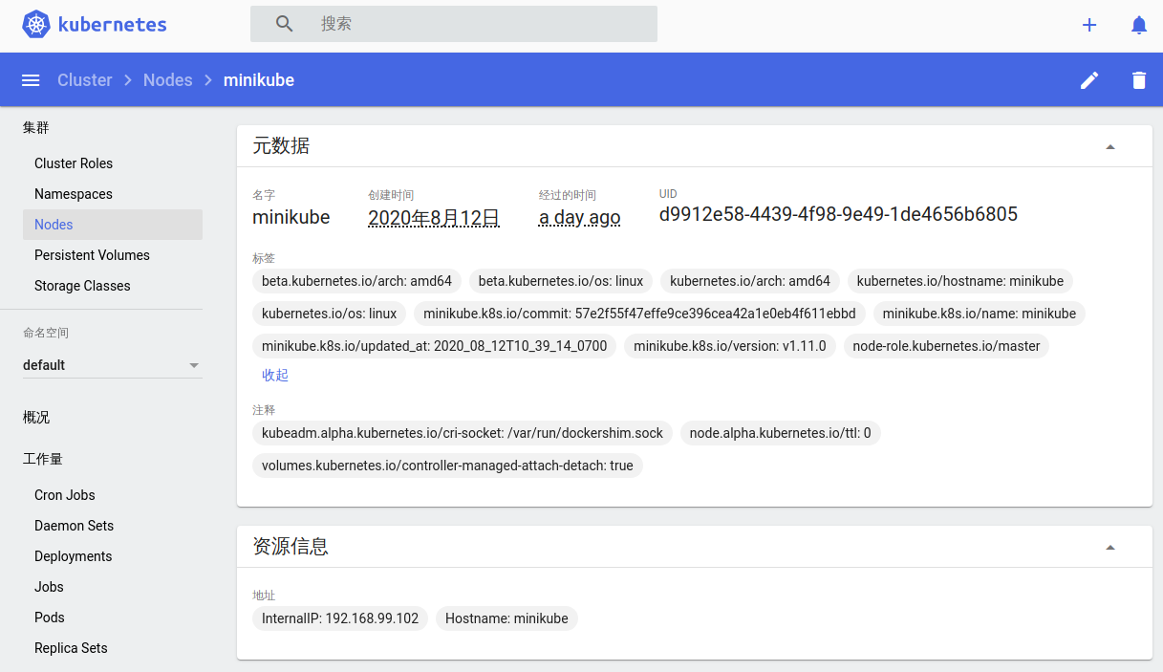The height and width of the screenshot is (672, 1163).
Task: Click label kubernetes.io/os: linux
Action: pos(330,314)
